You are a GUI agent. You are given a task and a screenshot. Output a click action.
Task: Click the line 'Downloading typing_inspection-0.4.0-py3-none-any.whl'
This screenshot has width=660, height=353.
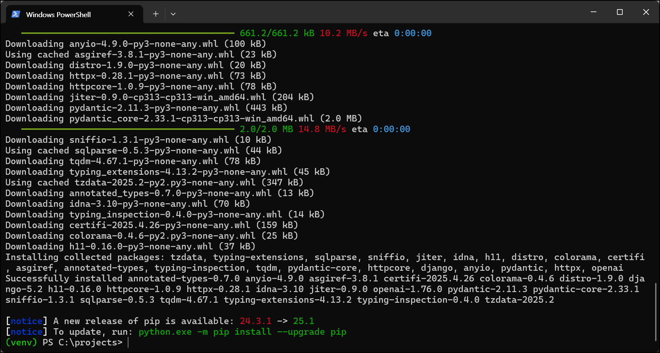coord(165,214)
